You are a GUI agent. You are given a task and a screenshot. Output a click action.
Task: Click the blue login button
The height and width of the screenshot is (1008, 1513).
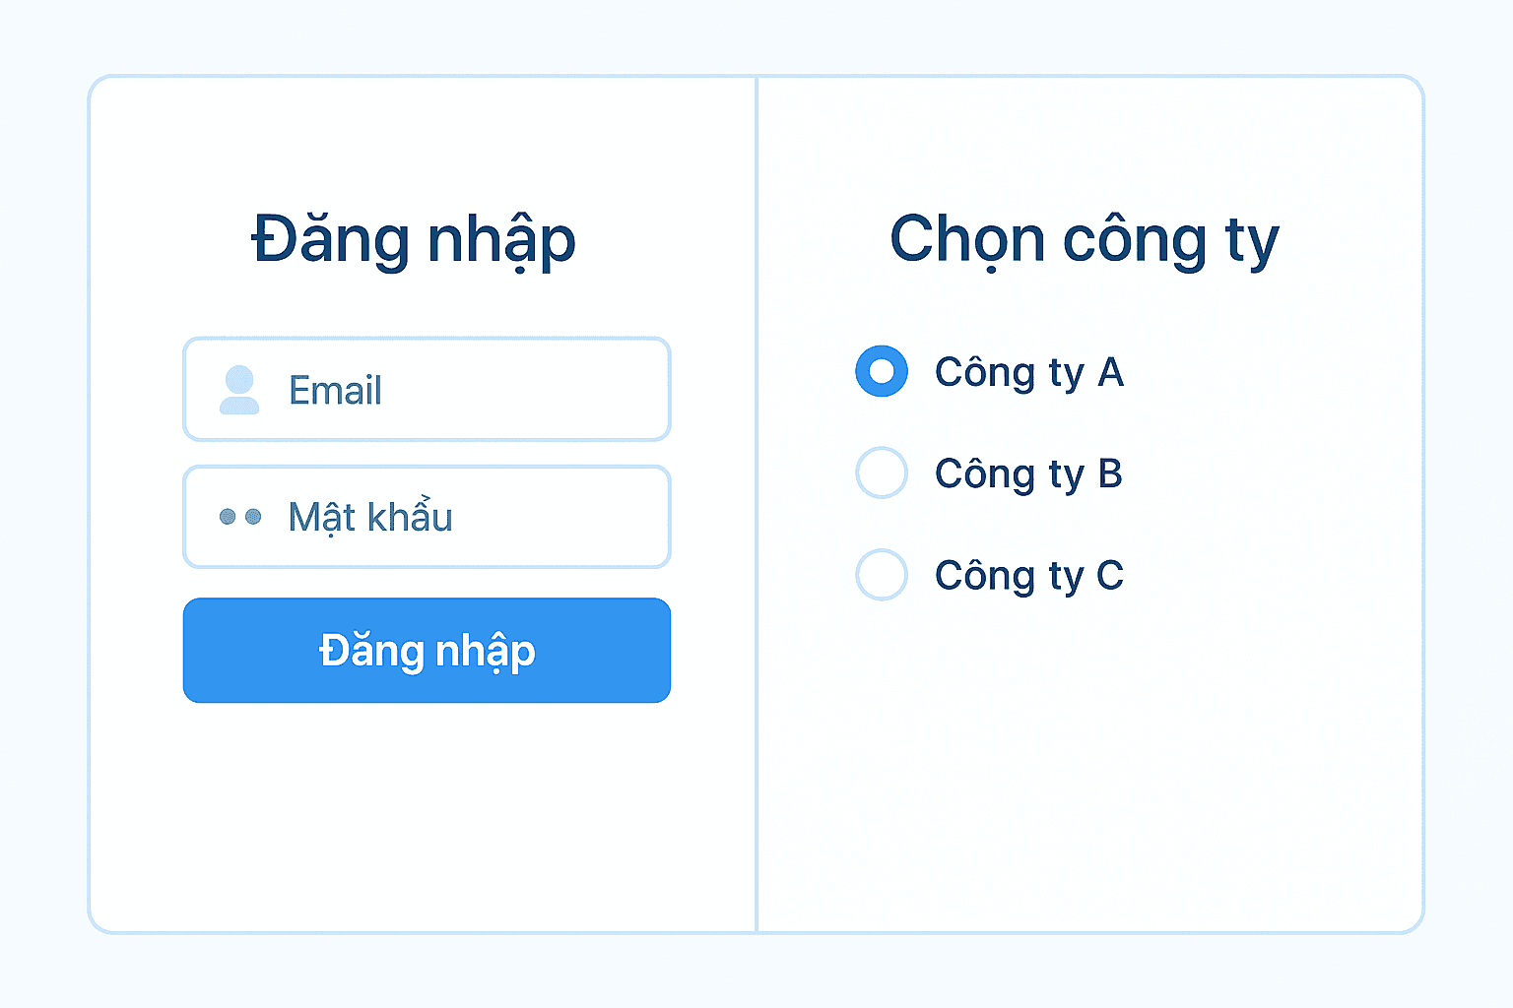coord(426,651)
